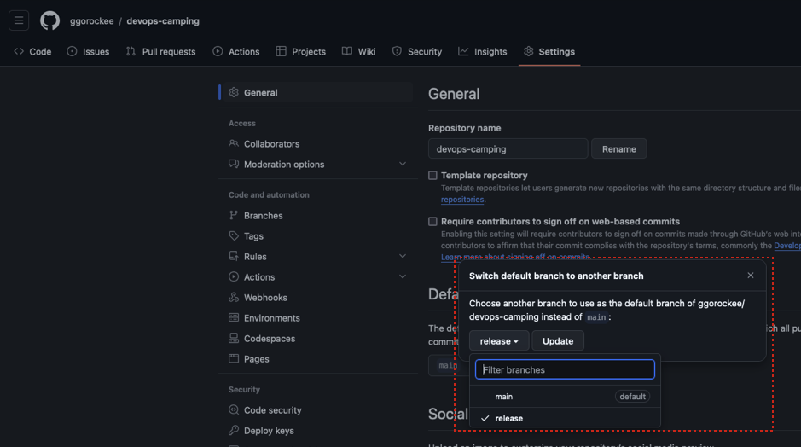The height and width of the screenshot is (447, 801).
Task: Follow the repositories help link
Action: point(462,200)
